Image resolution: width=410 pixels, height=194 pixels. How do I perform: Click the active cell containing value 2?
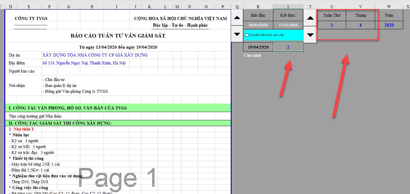[288, 47]
